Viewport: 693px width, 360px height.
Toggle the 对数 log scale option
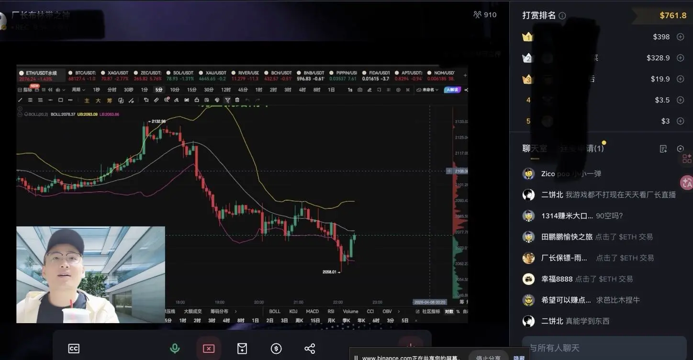pos(449,312)
